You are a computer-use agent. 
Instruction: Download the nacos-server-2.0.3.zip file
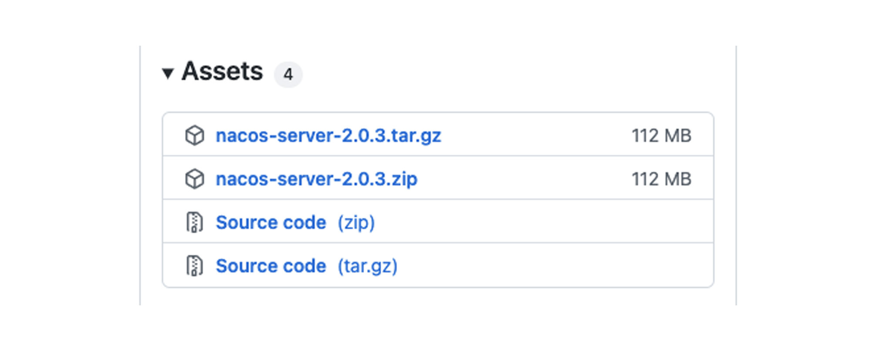pos(317,179)
